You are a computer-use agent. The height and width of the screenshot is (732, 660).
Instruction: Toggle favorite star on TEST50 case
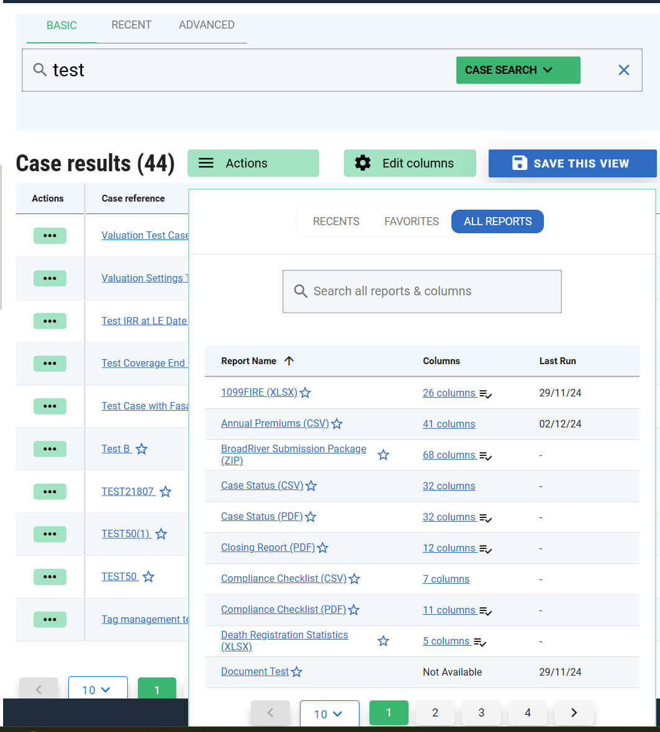point(148,578)
